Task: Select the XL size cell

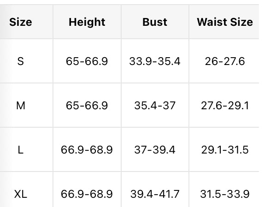Action: pyautogui.click(x=20, y=194)
